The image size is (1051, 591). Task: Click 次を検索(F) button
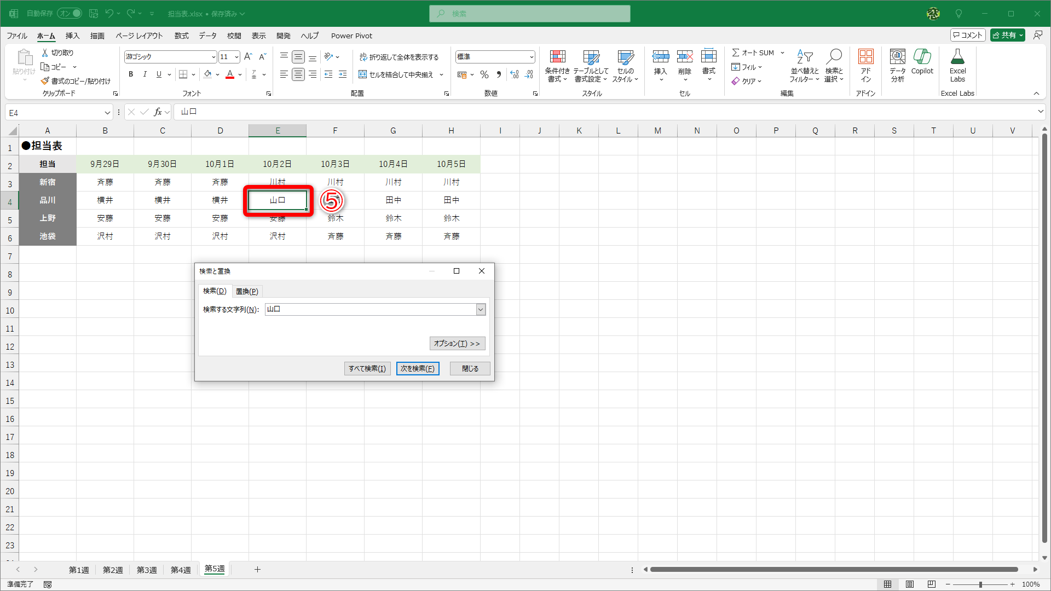tap(417, 368)
